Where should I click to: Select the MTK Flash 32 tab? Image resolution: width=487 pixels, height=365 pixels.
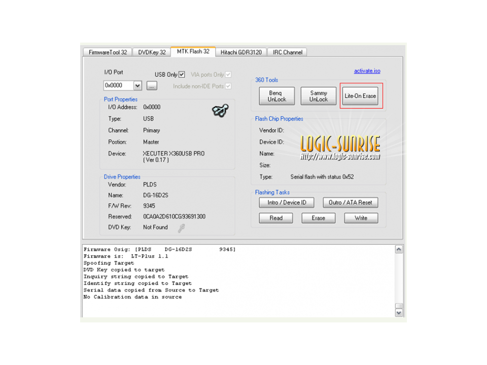[x=193, y=52]
